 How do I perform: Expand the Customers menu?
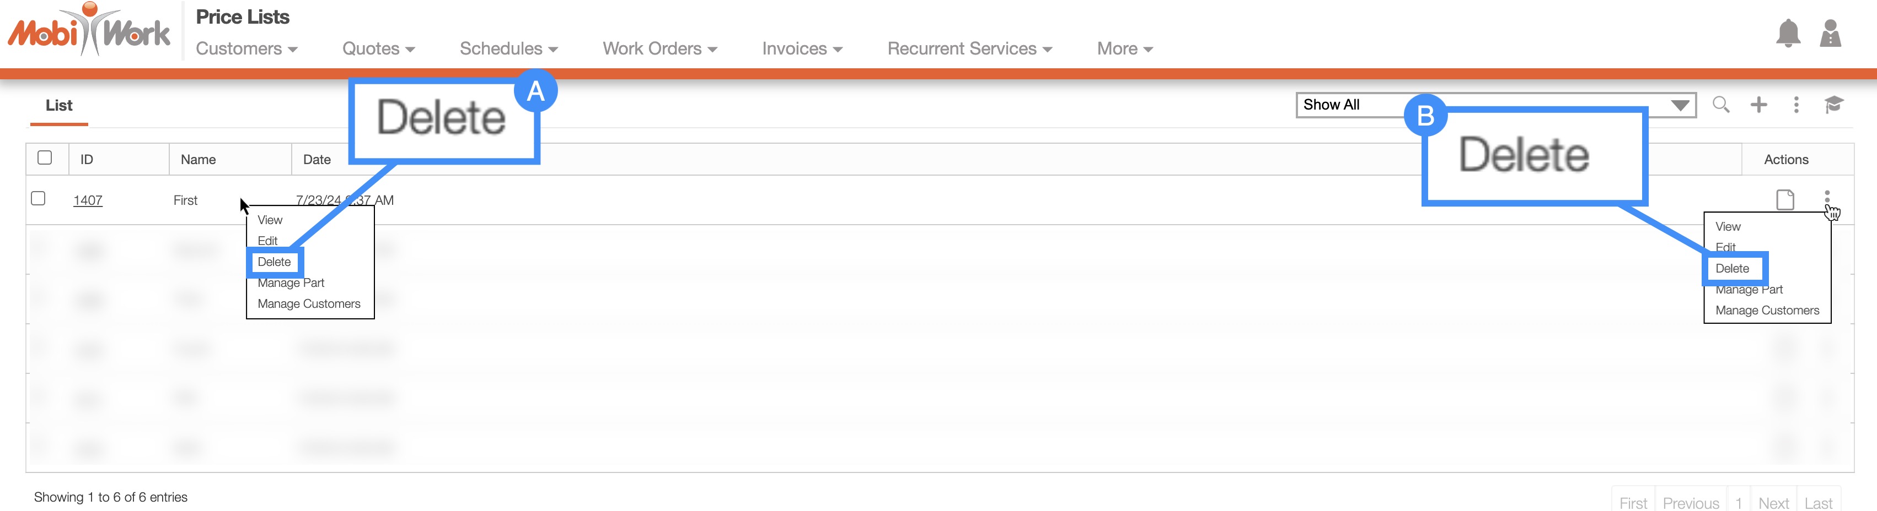click(x=246, y=49)
